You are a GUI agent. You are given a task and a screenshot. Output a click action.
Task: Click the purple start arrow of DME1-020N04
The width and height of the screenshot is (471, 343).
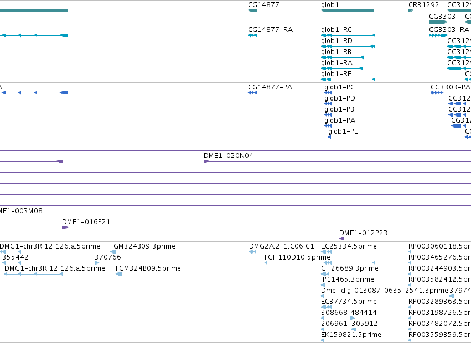[x=206, y=161]
